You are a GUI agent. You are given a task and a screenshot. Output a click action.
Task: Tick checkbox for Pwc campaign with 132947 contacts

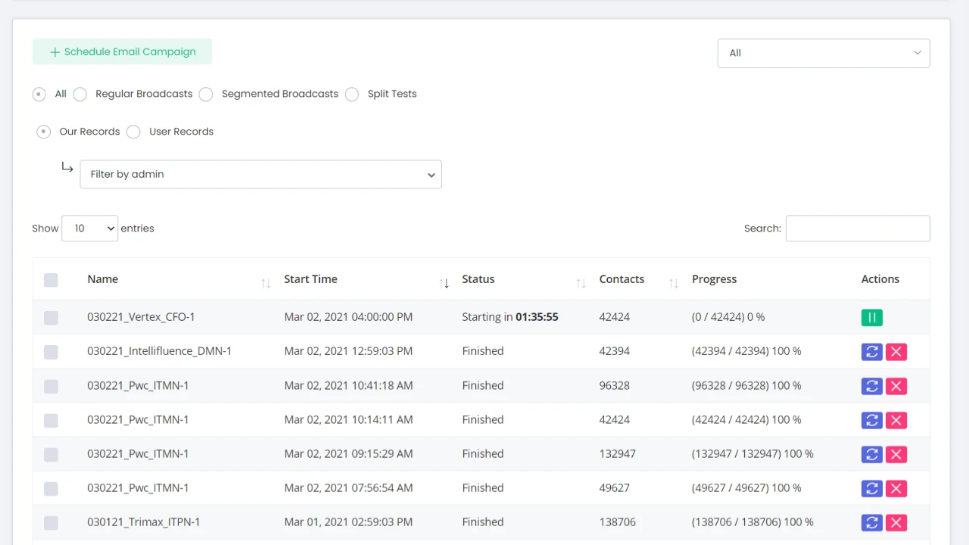tap(51, 454)
